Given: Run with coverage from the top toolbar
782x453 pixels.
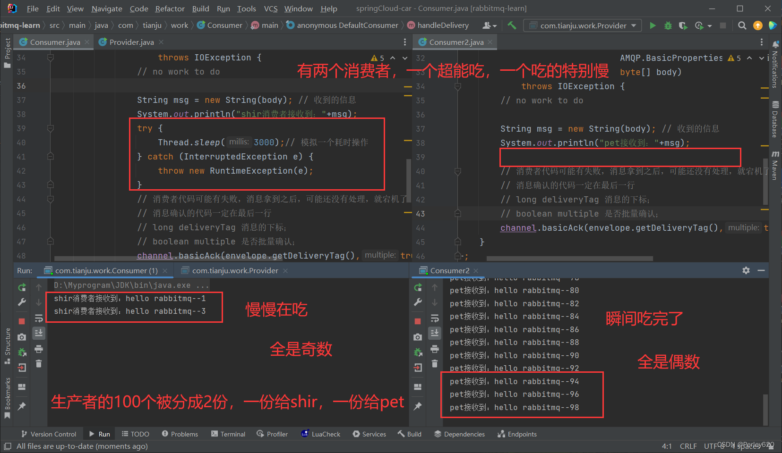Looking at the screenshot, I should pos(683,25).
